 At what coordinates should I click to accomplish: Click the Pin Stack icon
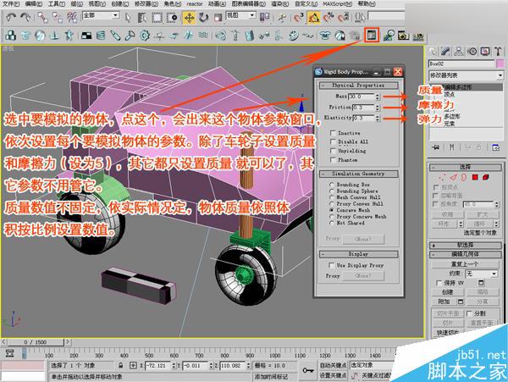pyautogui.click(x=436, y=147)
